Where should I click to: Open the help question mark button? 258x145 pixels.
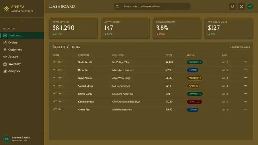(x=241, y=6)
